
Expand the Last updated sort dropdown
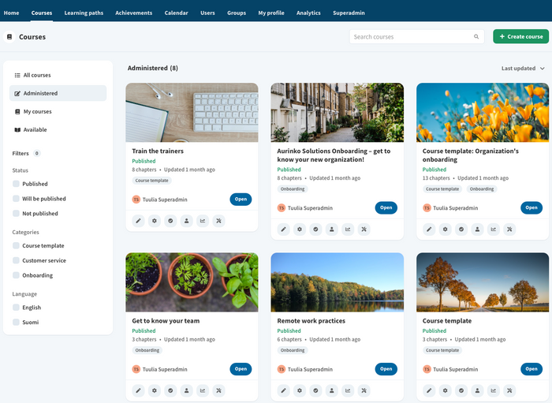coord(523,69)
